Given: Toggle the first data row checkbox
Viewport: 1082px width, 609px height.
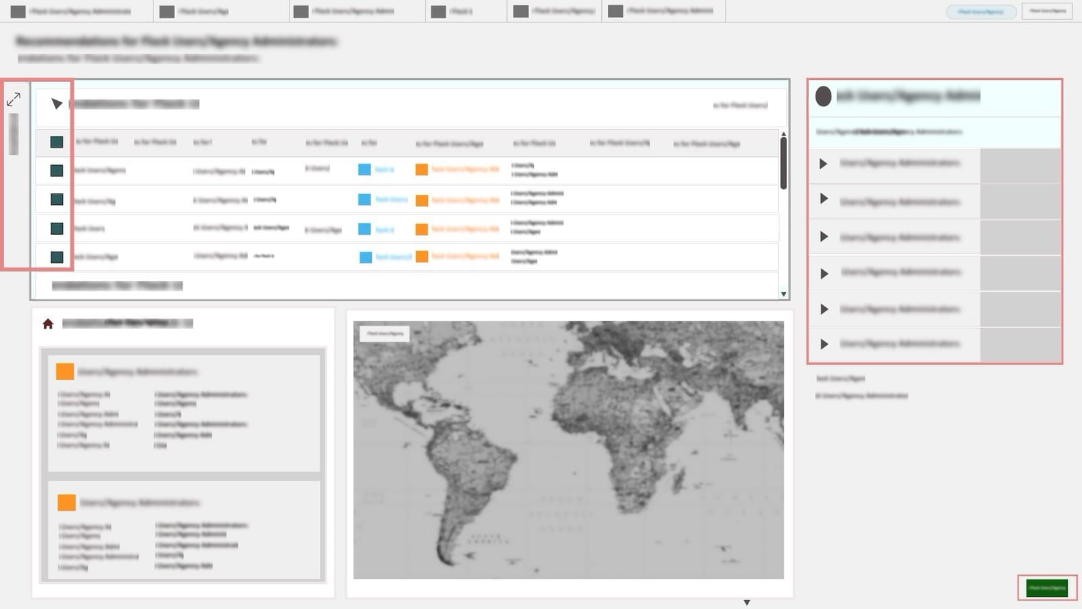Looking at the screenshot, I should tap(57, 171).
